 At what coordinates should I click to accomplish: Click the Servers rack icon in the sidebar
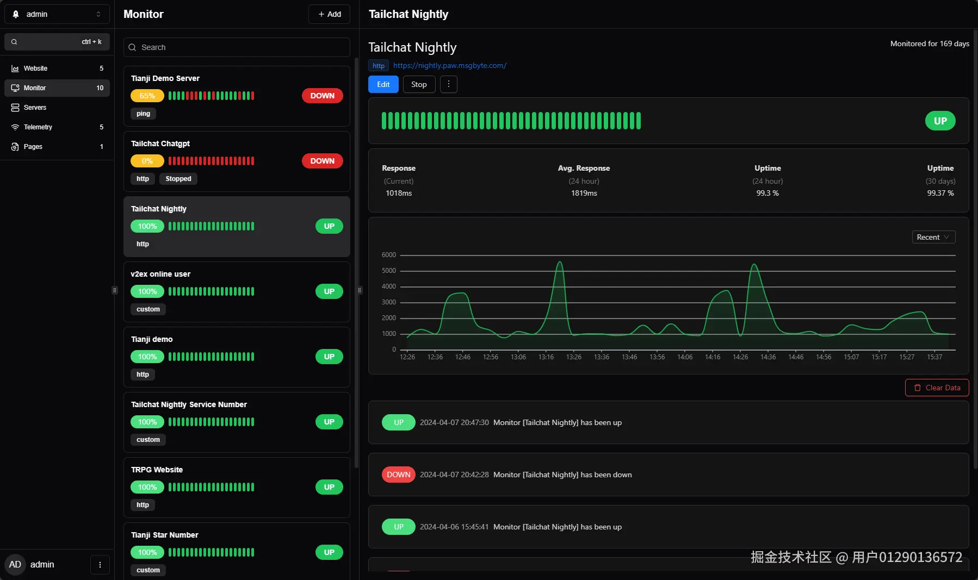coord(15,108)
